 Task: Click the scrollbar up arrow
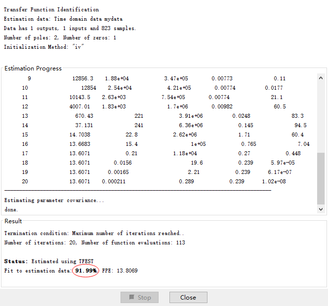pos(321,78)
